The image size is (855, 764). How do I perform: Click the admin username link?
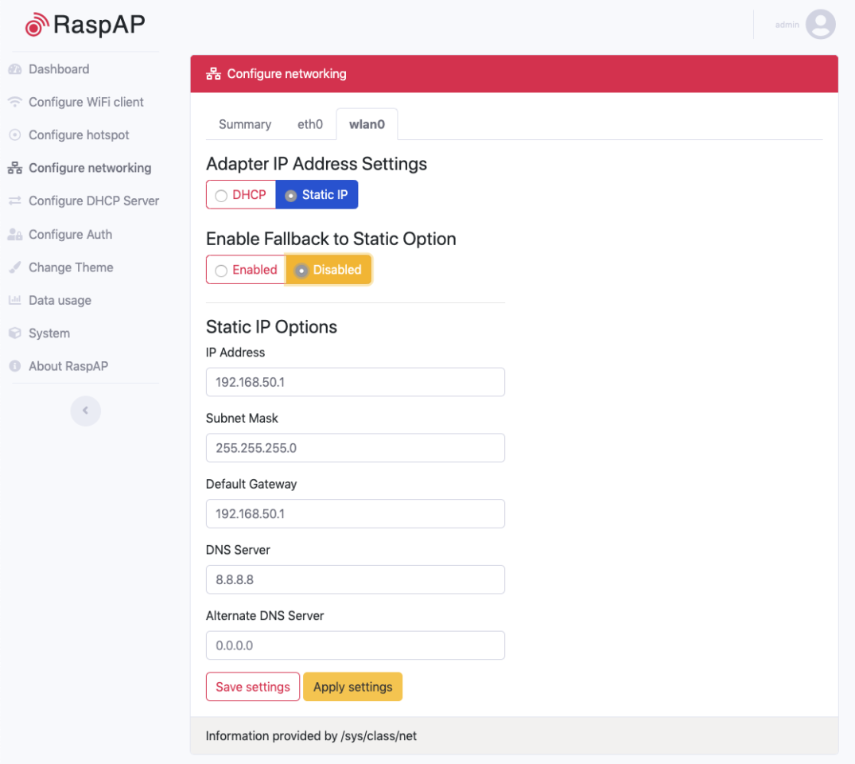[x=787, y=25]
